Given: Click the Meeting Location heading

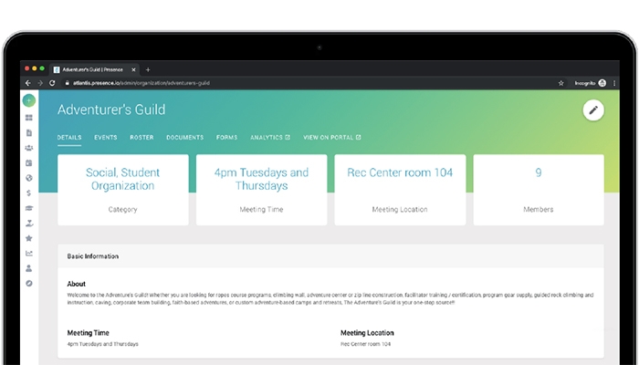Looking at the screenshot, I should coord(367,333).
